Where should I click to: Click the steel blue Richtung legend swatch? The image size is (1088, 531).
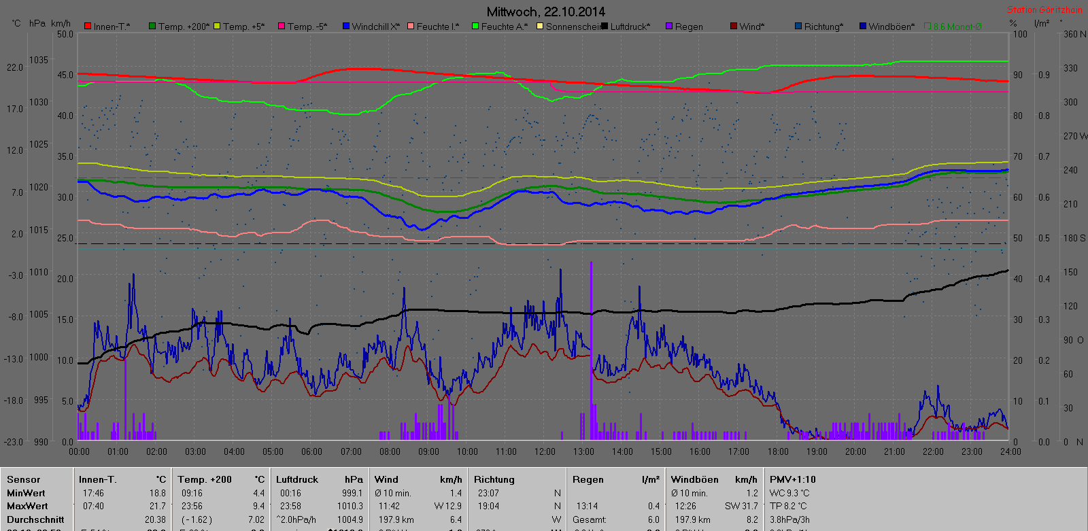pyautogui.click(x=798, y=26)
